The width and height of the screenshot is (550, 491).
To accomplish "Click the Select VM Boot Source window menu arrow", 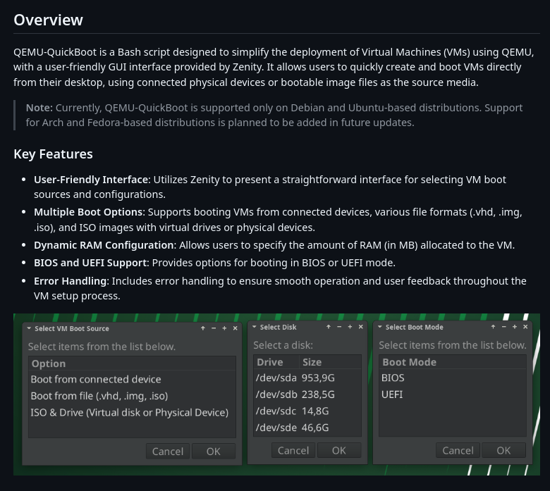I will (x=29, y=328).
